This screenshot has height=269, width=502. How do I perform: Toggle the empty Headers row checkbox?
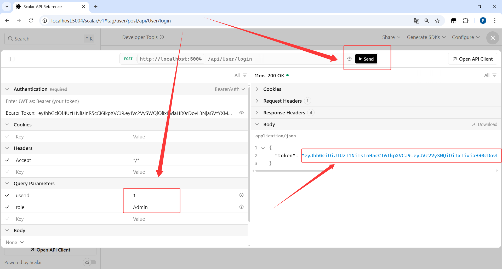pos(7,172)
